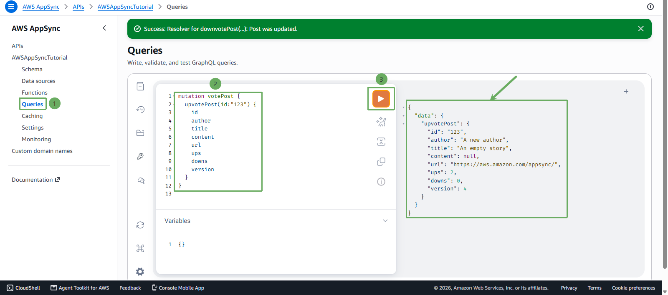Select Queries in sidebar
This screenshot has width=668, height=295.
[33, 104]
